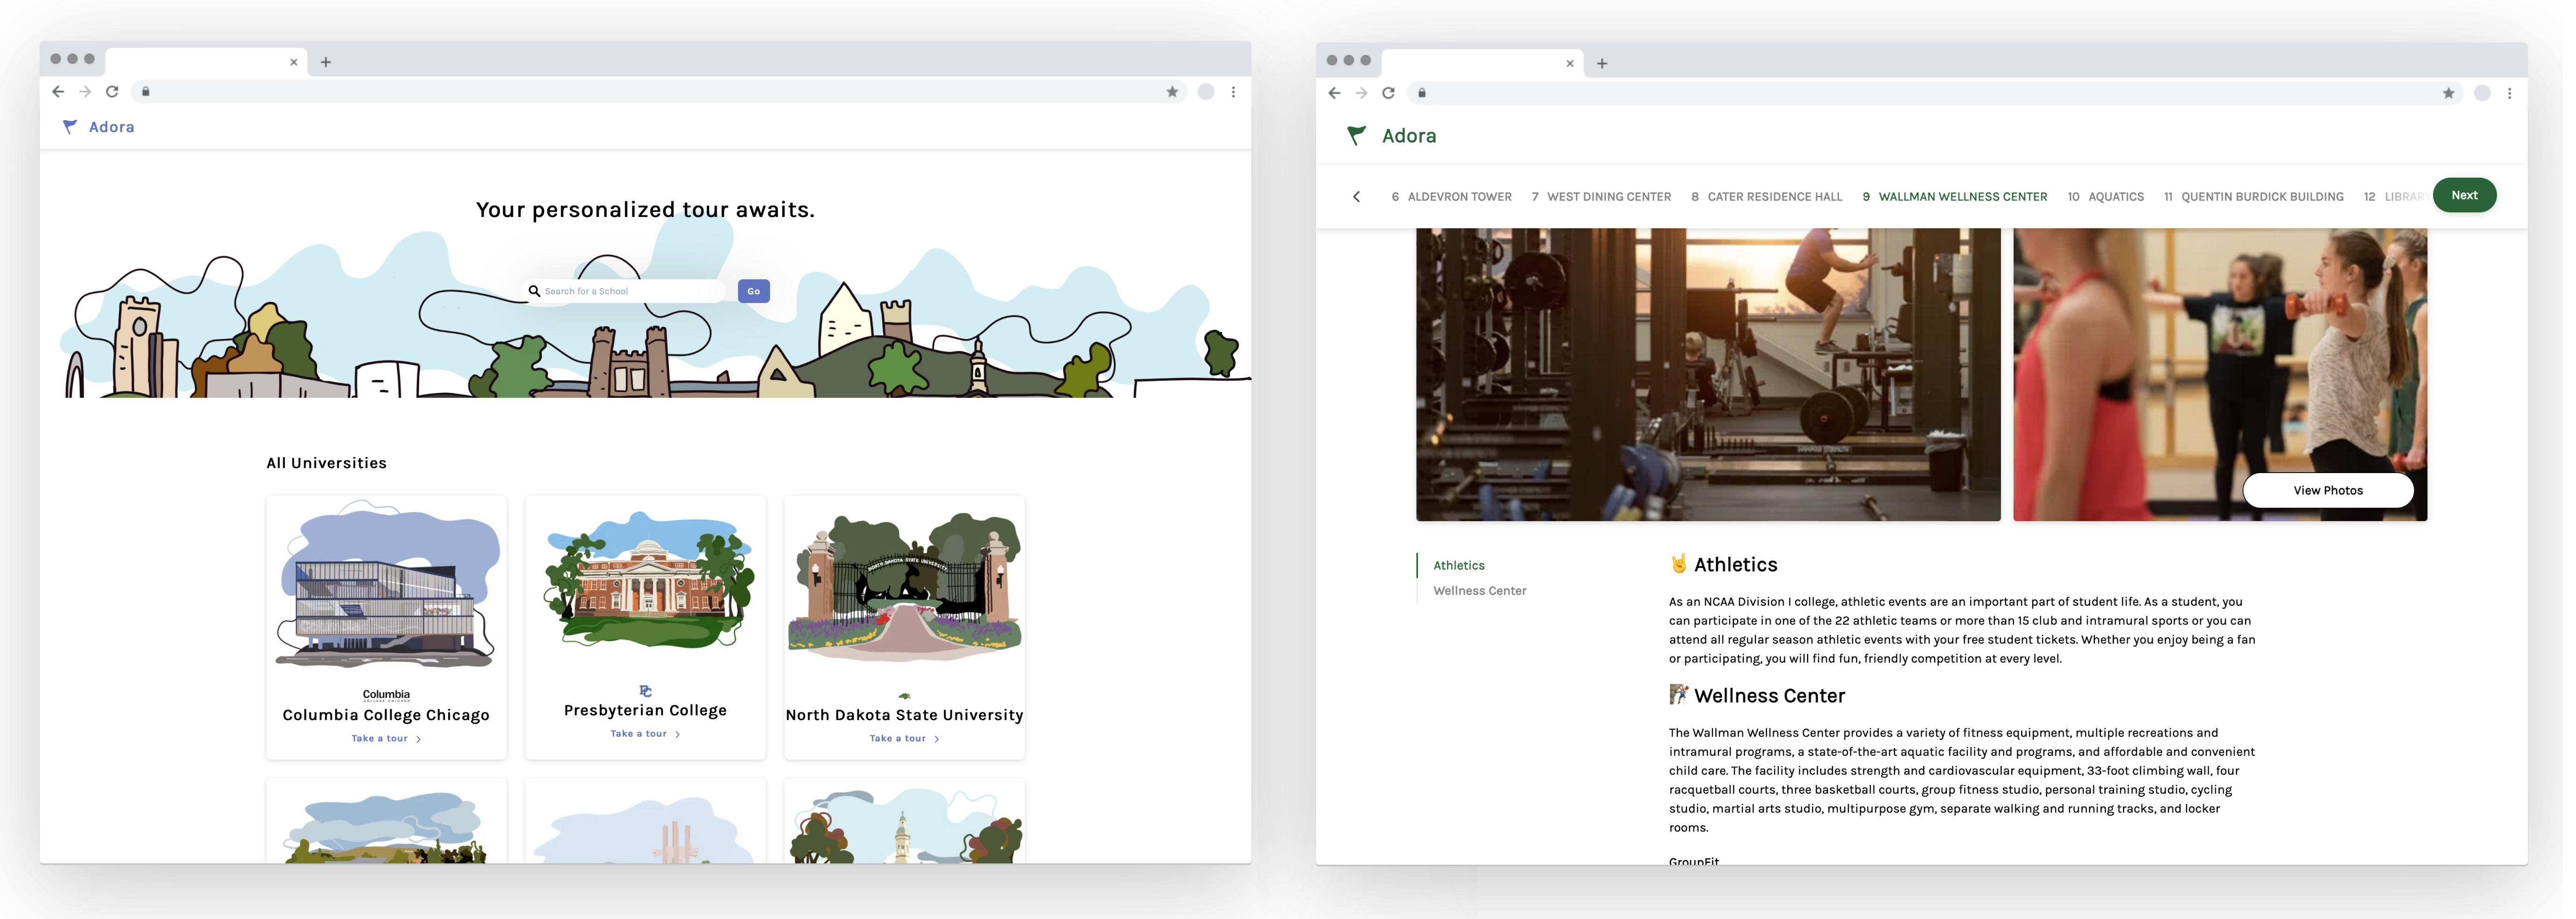Open the three-dot menu in left browser window
Image resolution: width=2576 pixels, height=919 pixels.
click(1233, 92)
